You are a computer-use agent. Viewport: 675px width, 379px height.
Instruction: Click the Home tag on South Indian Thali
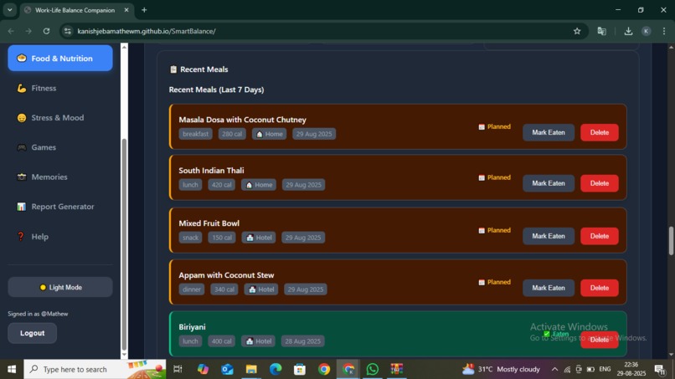click(x=259, y=185)
